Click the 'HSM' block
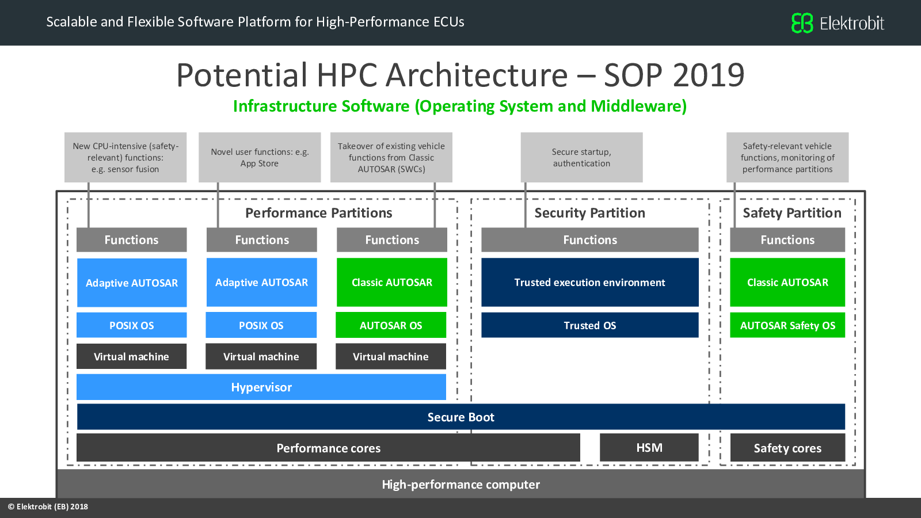This screenshot has height=518, width=921. point(649,448)
